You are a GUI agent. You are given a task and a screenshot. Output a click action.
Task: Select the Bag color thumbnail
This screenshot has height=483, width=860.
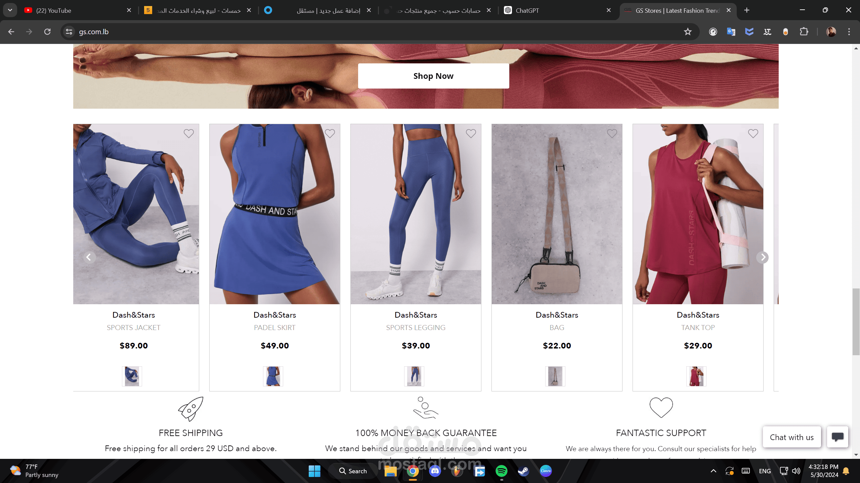[x=555, y=376]
